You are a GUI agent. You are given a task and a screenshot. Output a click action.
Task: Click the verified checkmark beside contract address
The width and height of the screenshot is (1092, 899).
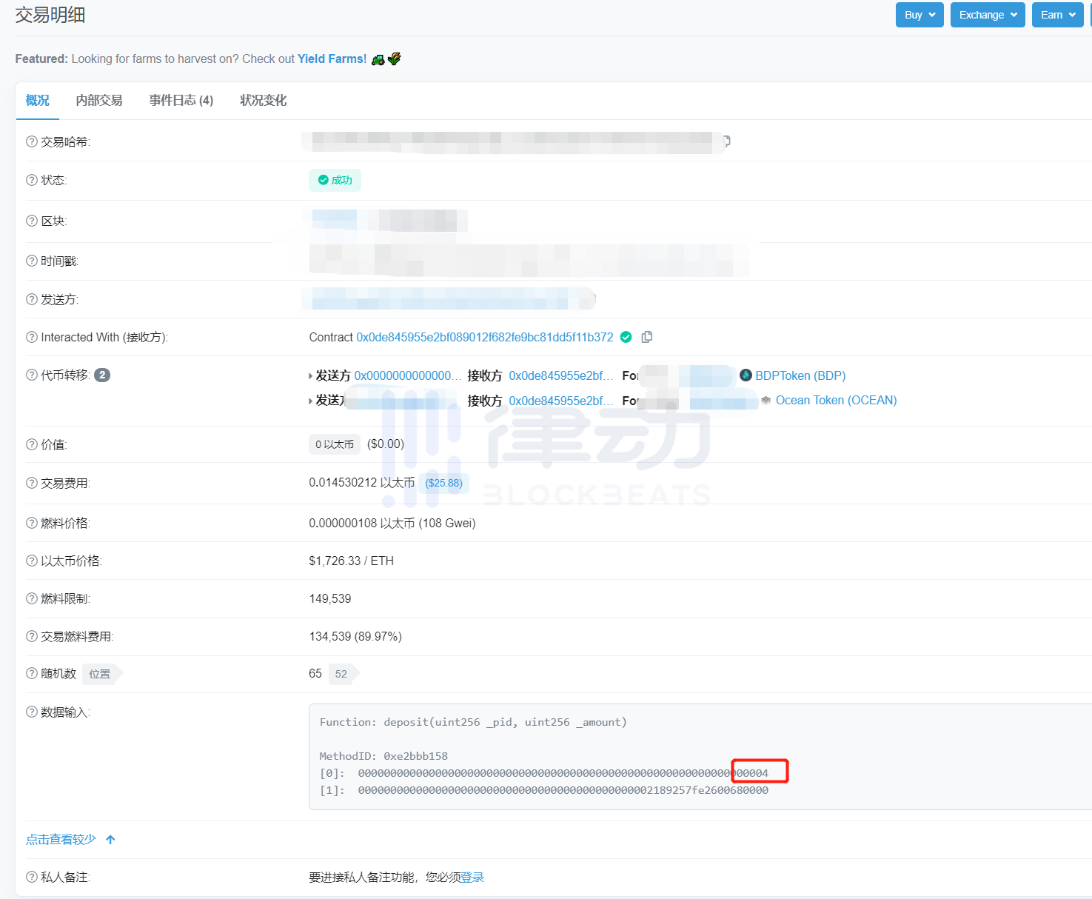click(x=626, y=337)
